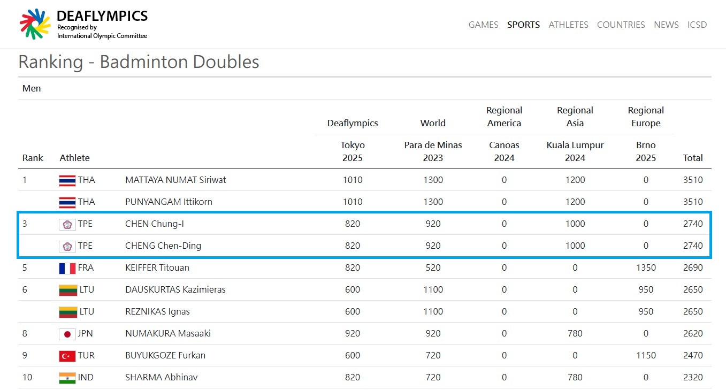
Task: Open PUNYANGAM Ittikorn's athlete page
Action: 169,202
